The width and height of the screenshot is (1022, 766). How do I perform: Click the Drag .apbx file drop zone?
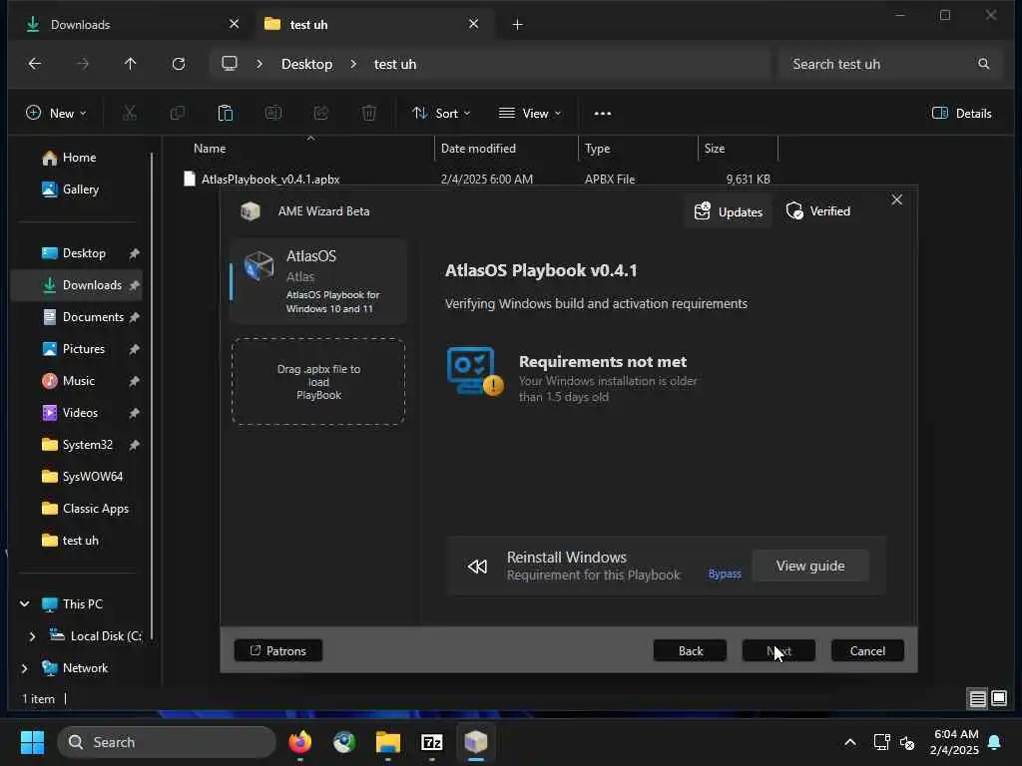[x=318, y=382]
